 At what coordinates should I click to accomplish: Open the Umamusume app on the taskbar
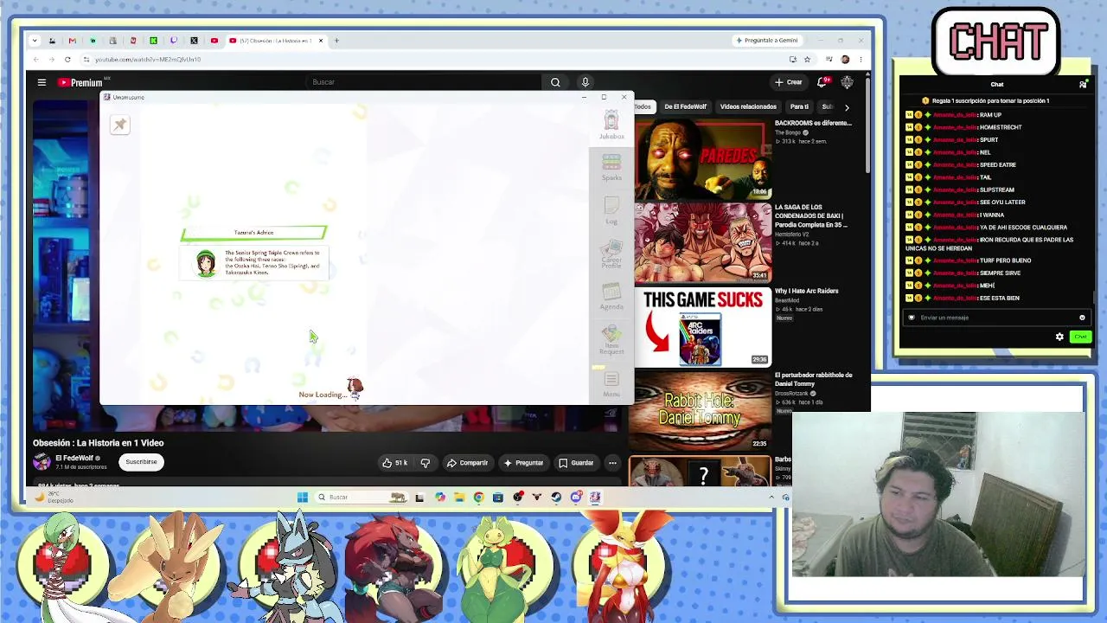595,498
